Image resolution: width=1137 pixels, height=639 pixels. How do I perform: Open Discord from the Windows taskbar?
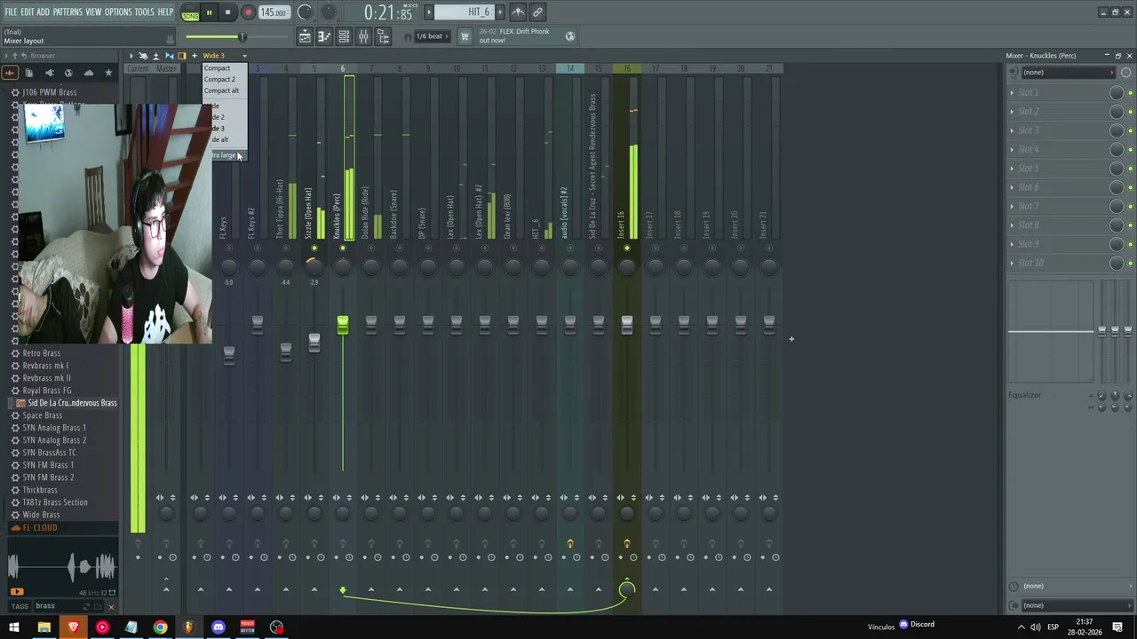(x=219, y=627)
